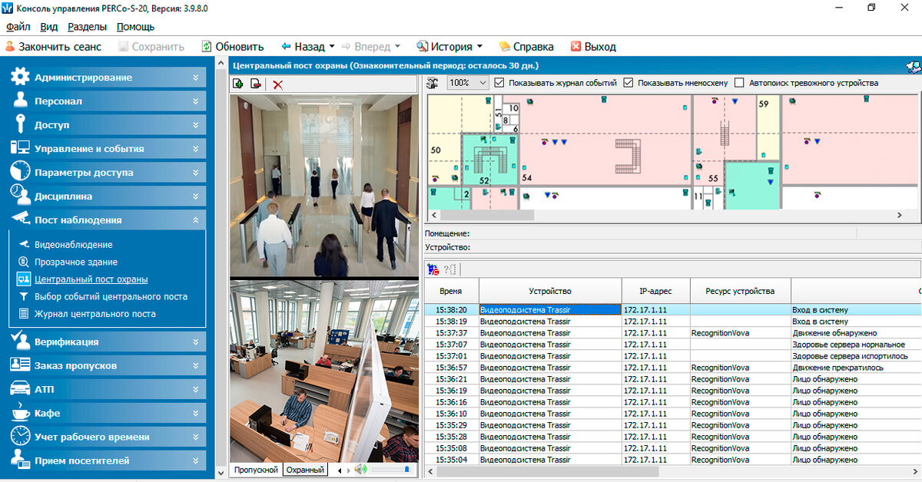922x482 pixels.
Task: Switch to the Охранный tab
Action: pyautogui.click(x=304, y=469)
